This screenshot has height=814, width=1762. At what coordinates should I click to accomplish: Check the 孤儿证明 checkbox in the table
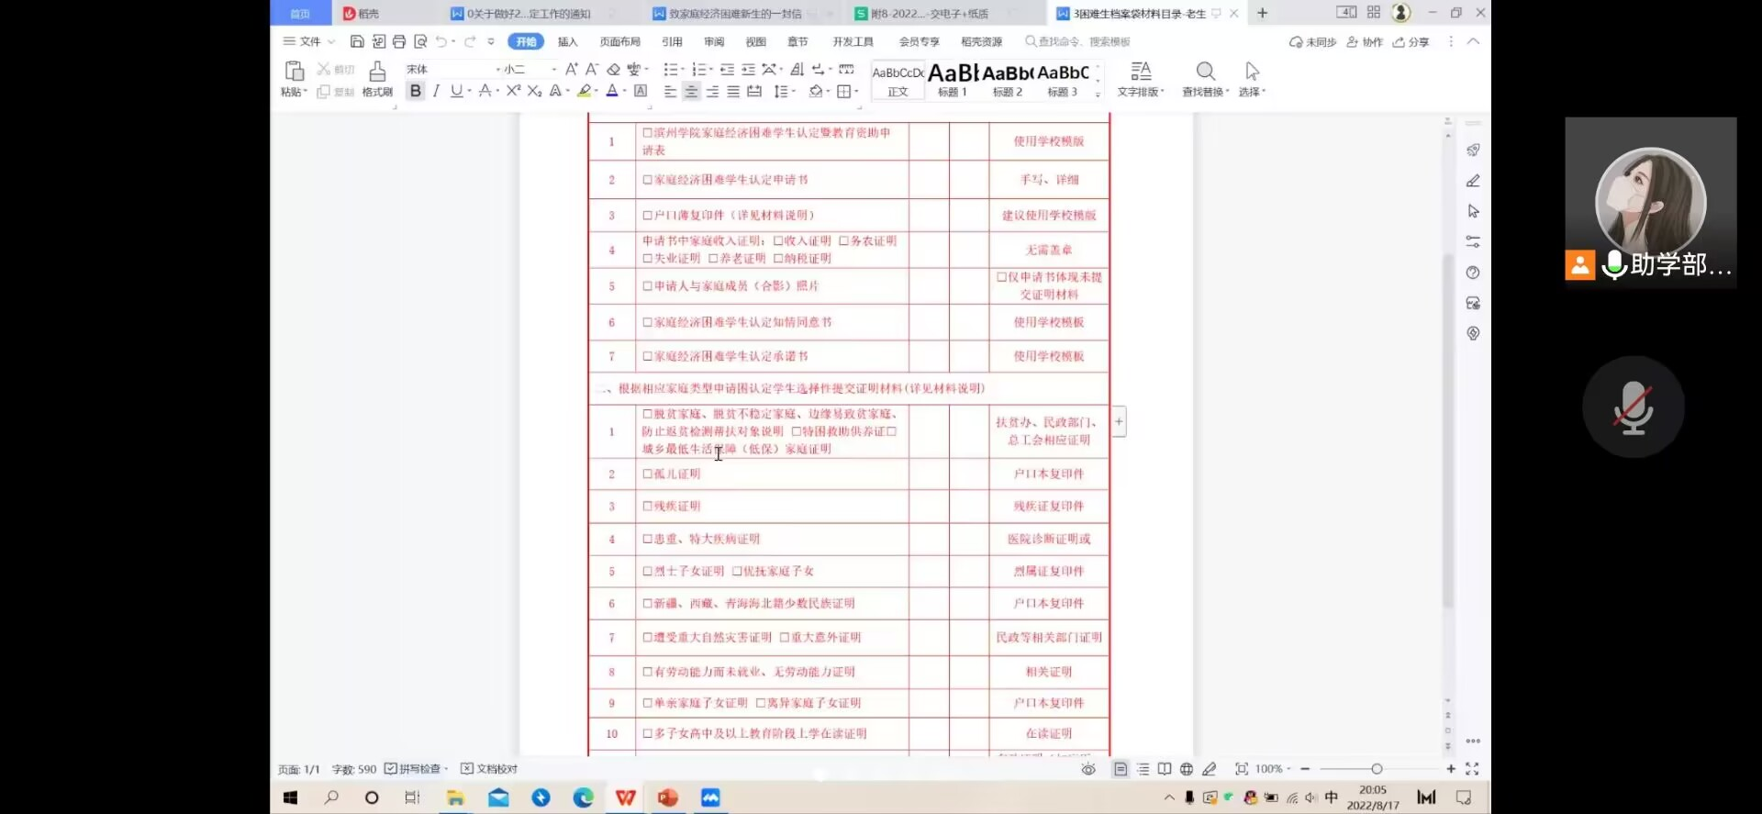pos(647,474)
